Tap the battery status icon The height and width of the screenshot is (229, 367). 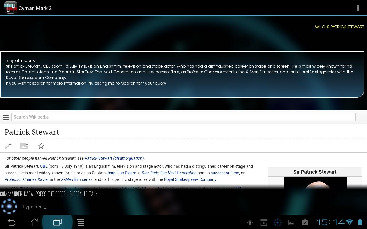click(x=360, y=222)
